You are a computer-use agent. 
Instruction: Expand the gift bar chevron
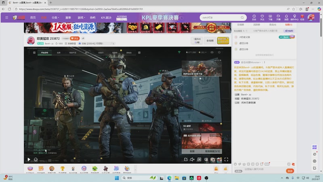point(135,170)
